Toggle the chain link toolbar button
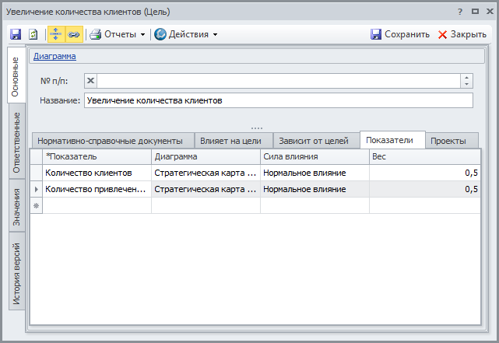Viewport: 499px width, 343px height. tap(73, 34)
